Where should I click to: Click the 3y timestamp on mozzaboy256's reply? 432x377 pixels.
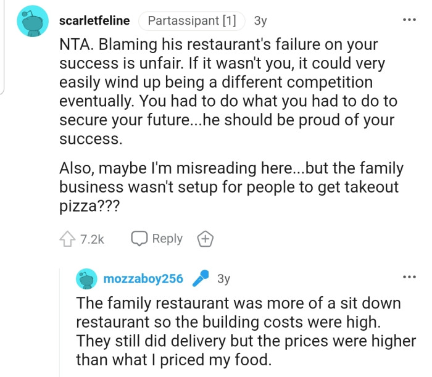click(223, 279)
